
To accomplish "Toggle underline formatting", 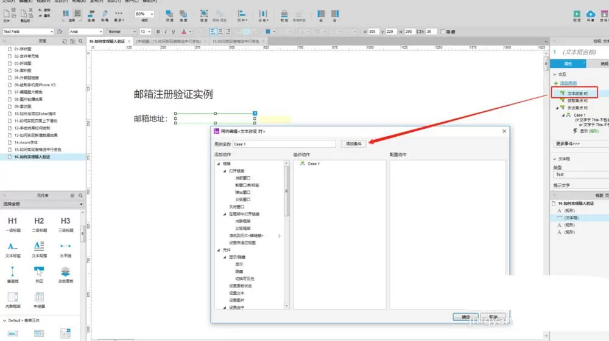I will (173, 32).
